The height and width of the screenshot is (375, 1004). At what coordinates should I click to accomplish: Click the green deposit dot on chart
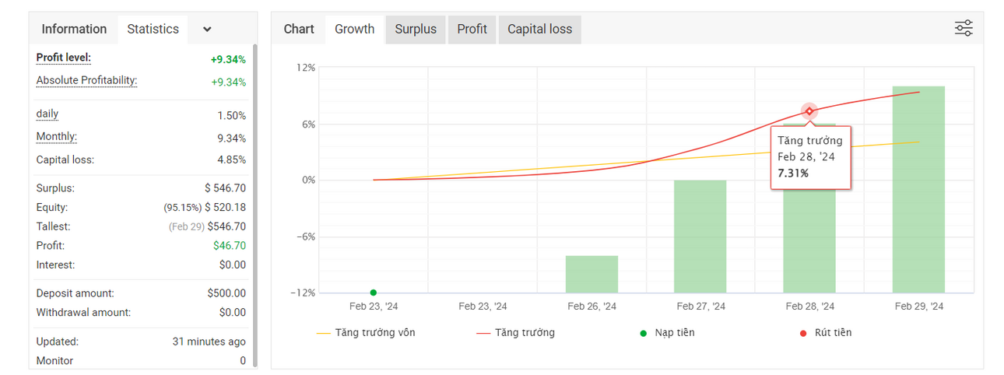pyautogui.click(x=374, y=293)
